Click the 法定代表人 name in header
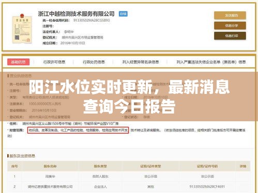 (x=69, y=32)
